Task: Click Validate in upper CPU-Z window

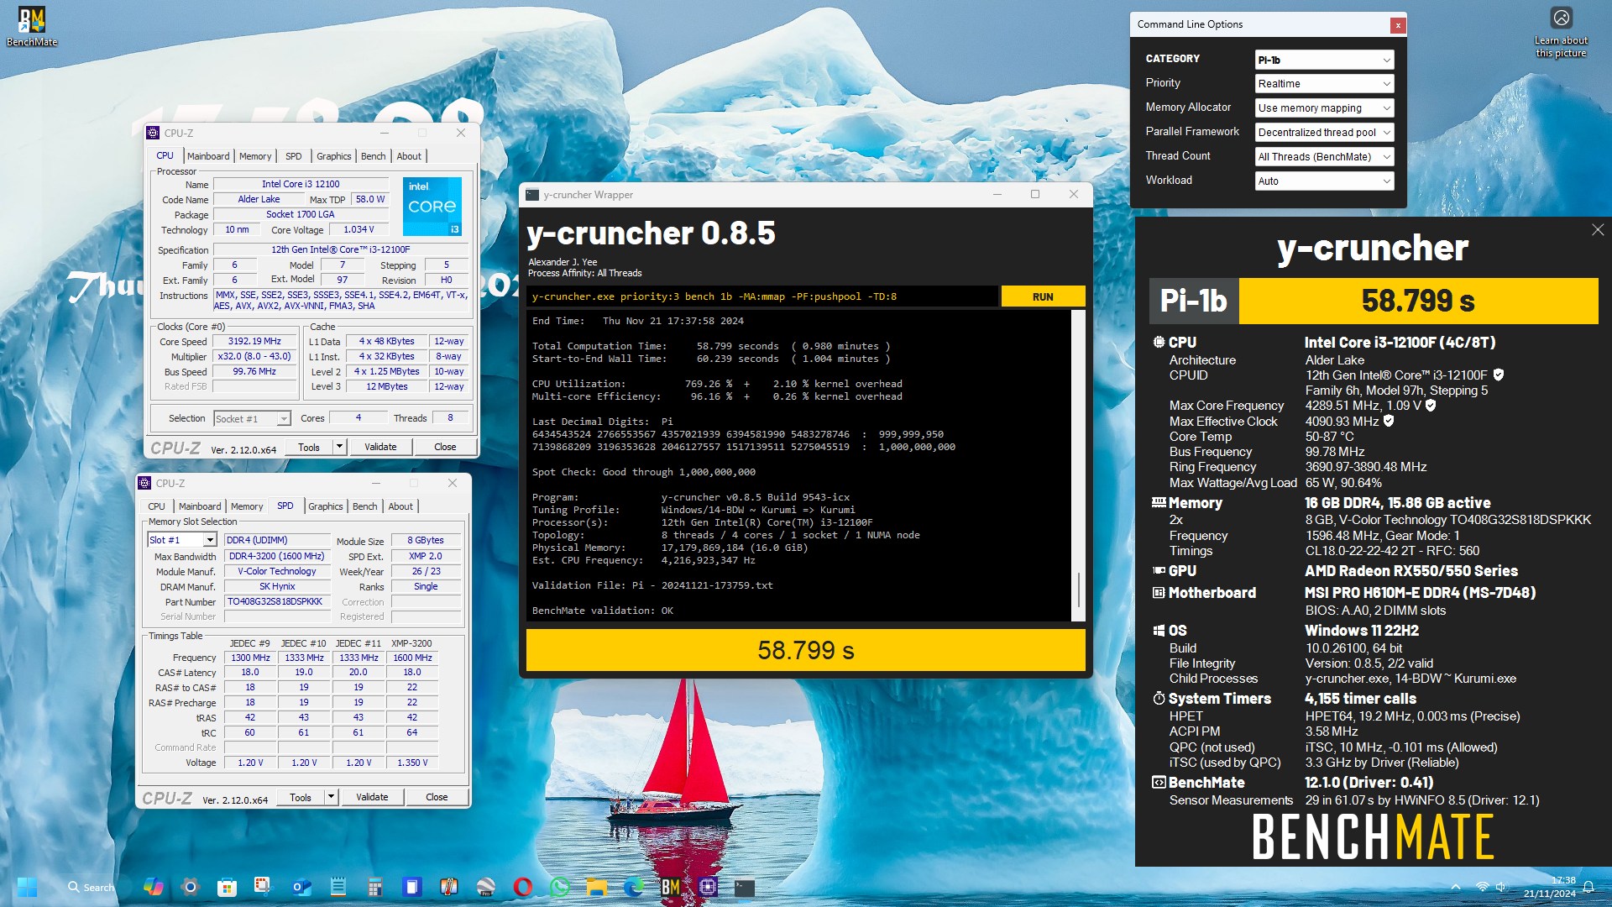Action: point(380,447)
